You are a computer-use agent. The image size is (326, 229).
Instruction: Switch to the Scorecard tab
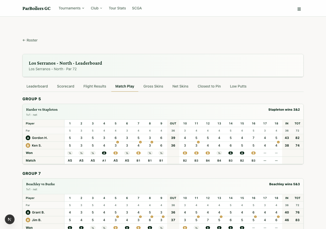(66, 86)
